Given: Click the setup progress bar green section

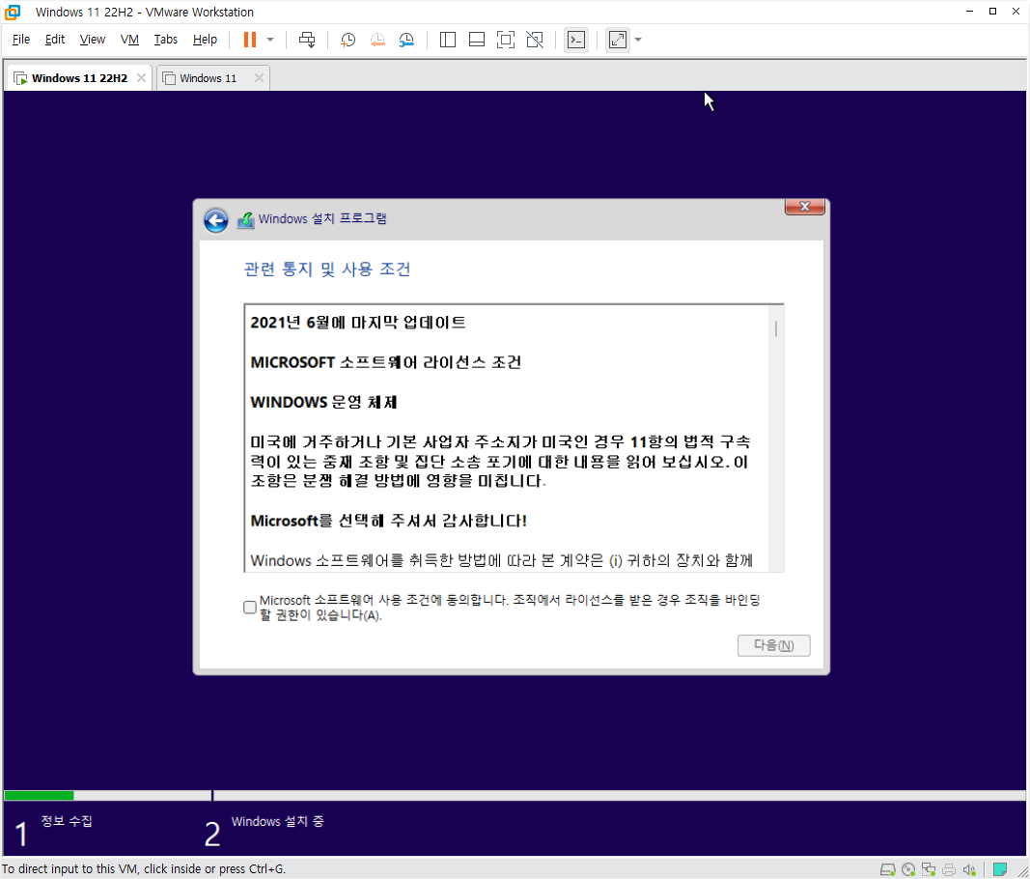Looking at the screenshot, I should 39,796.
